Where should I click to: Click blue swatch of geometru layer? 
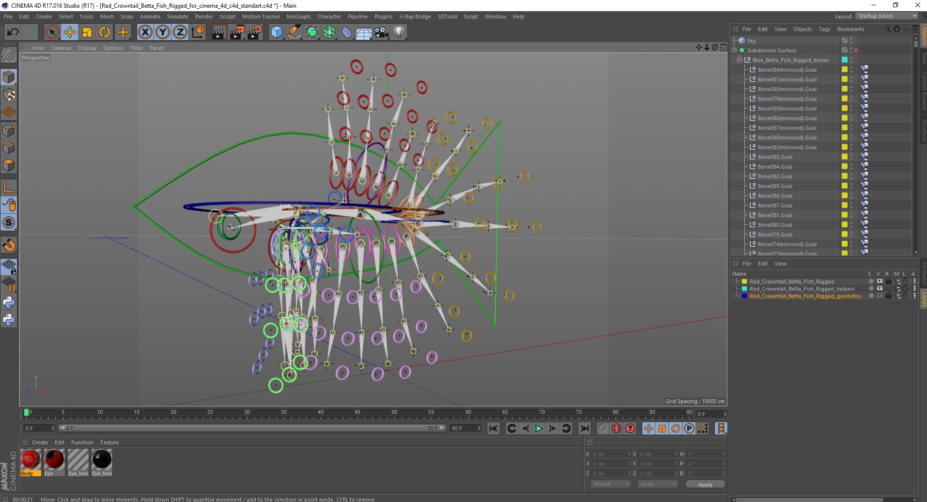tap(744, 296)
